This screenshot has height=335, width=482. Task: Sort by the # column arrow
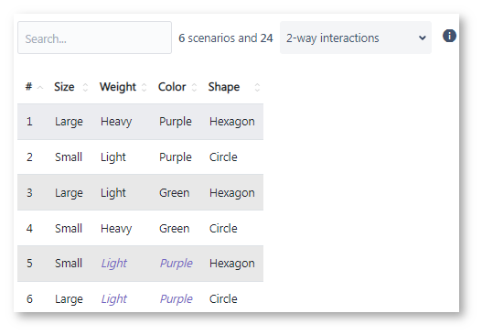click(40, 88)
